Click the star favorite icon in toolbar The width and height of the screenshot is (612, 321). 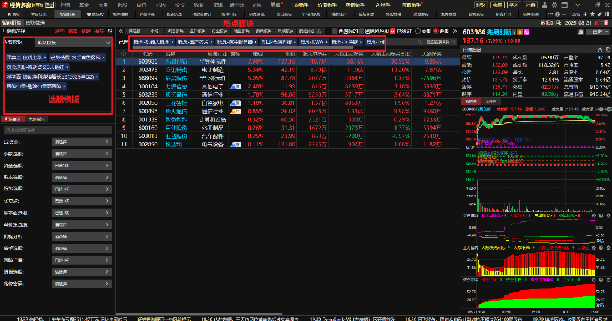point(592,14)
